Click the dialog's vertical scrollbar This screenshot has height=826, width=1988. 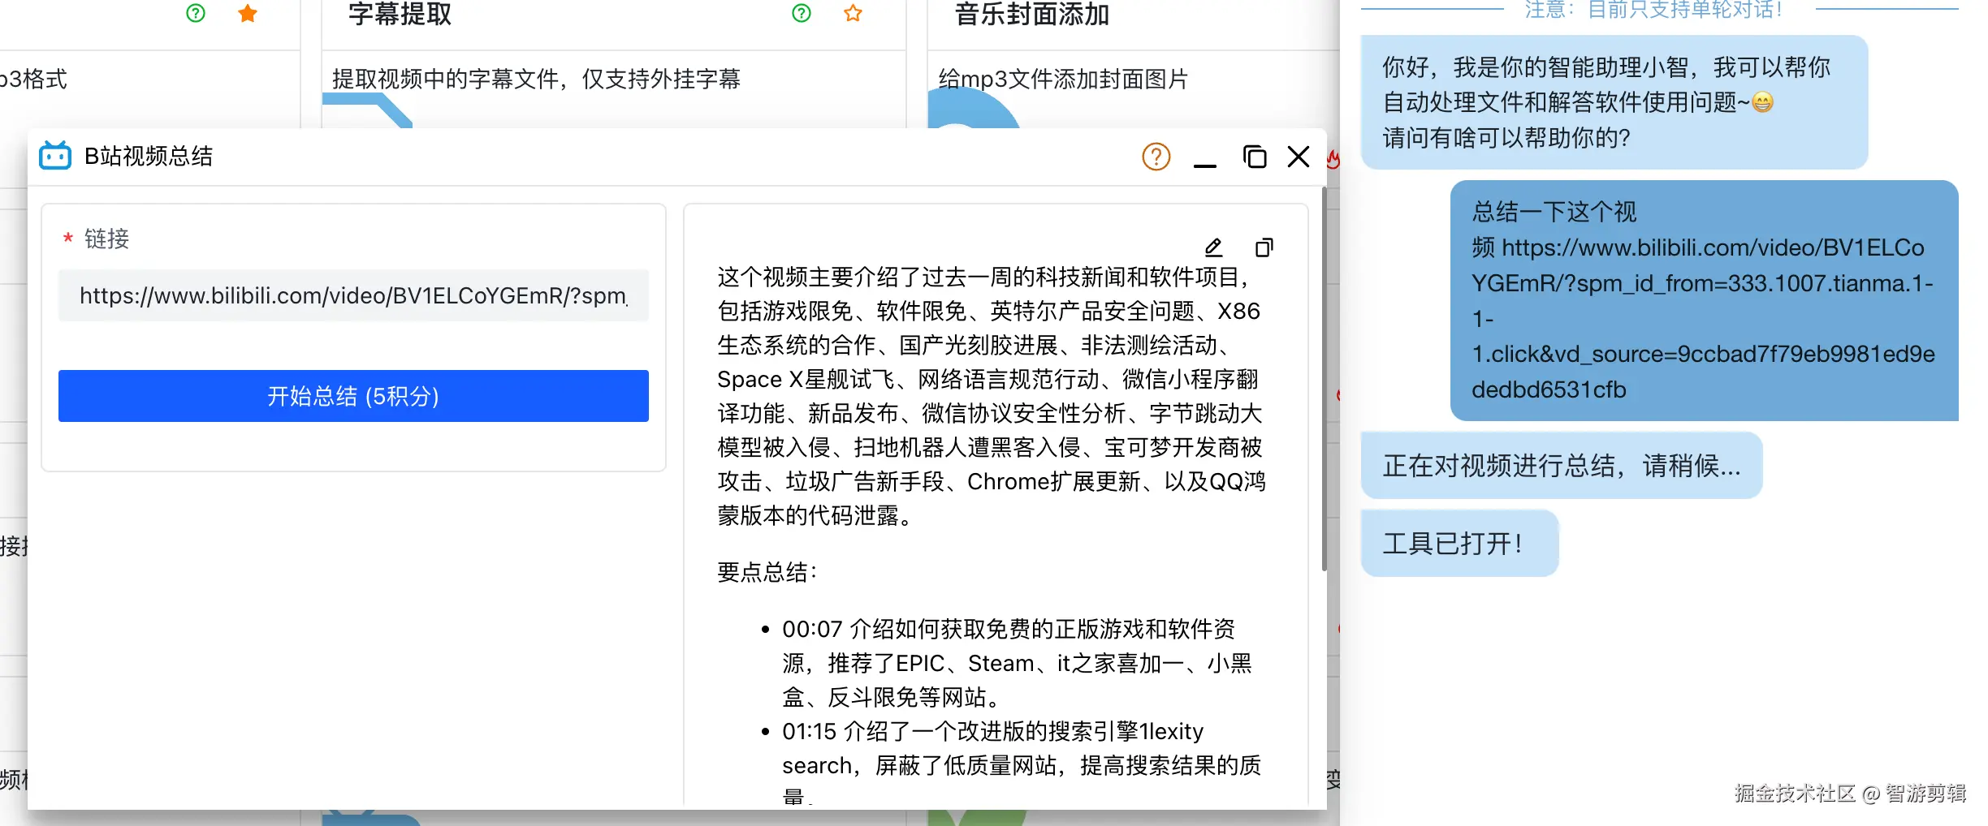point(1324,380)
